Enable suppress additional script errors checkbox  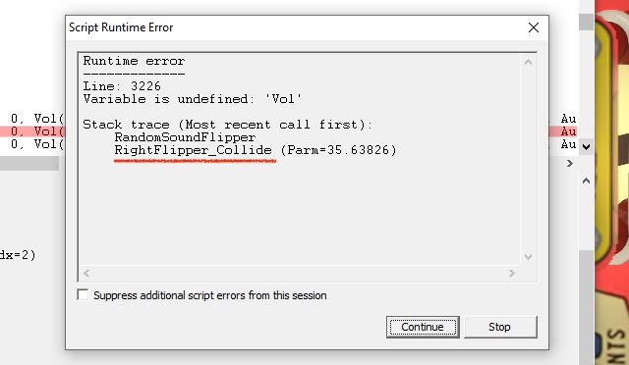coord(83,295)
